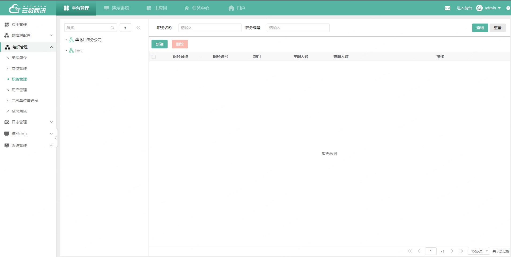
Task: Click the admin user avatar icon
Action: tap(479, 8)
